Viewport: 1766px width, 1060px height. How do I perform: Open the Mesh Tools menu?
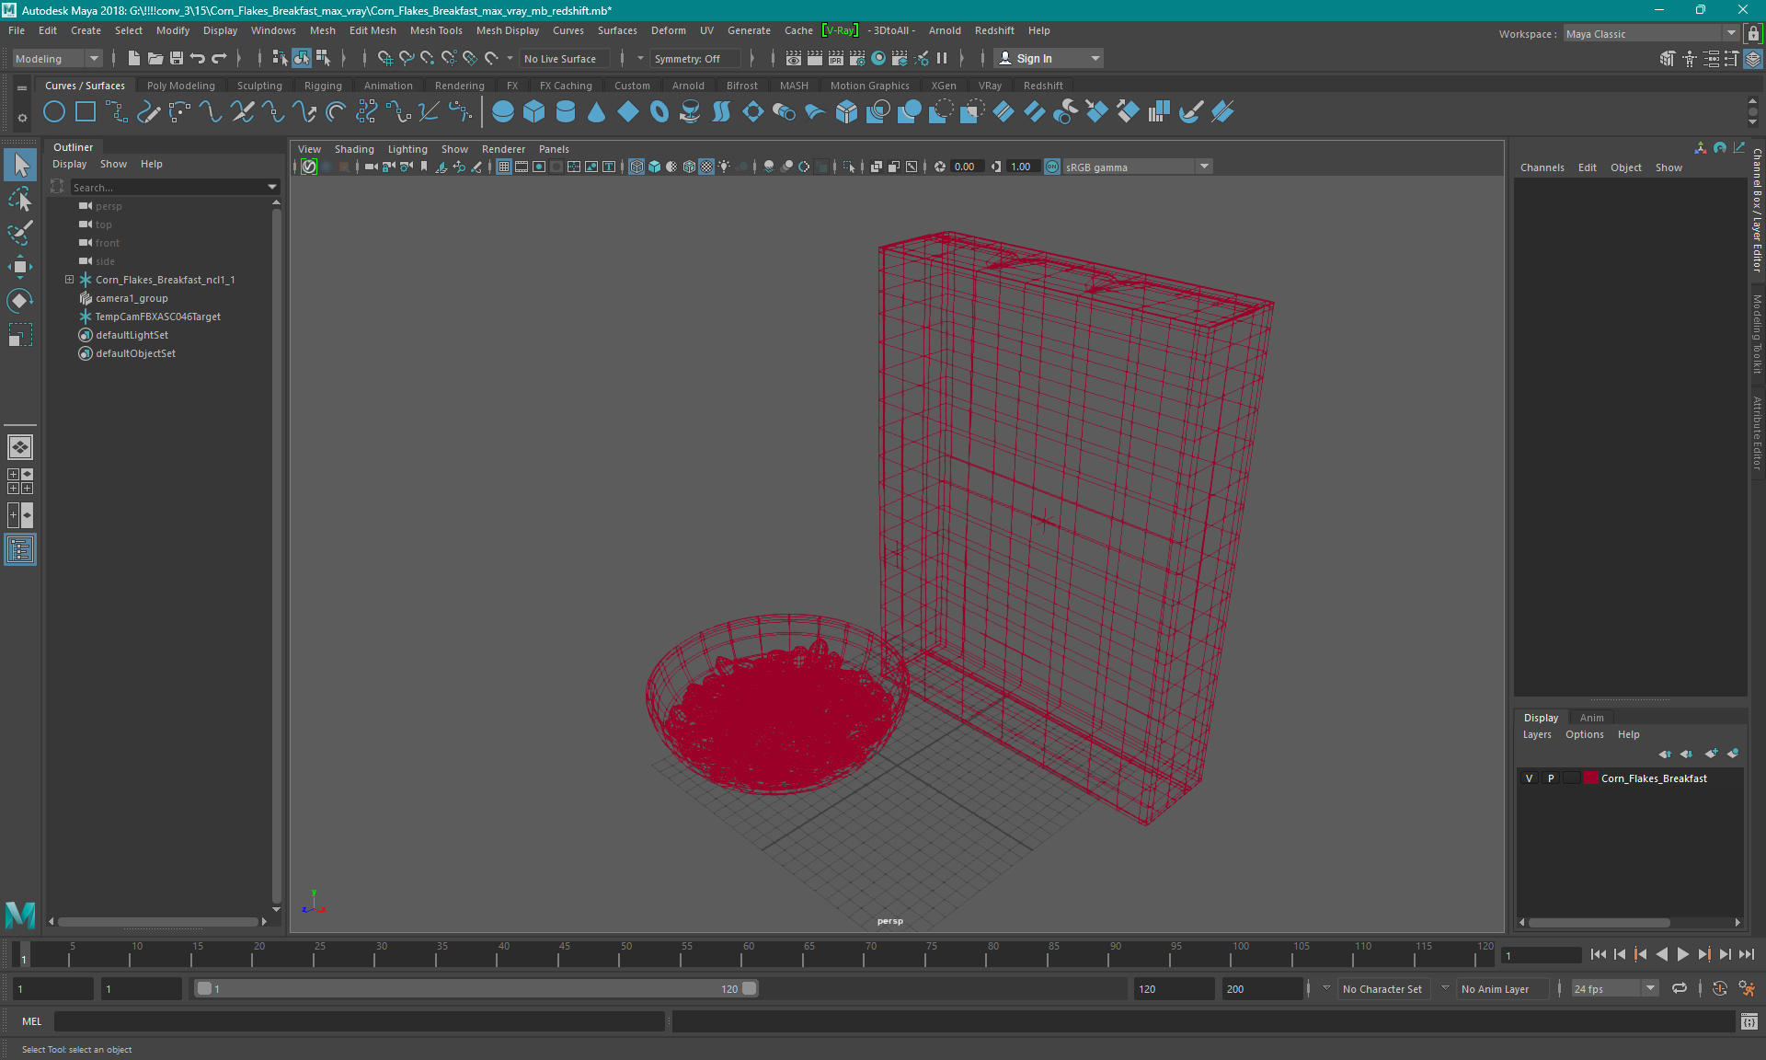(436, 30)
